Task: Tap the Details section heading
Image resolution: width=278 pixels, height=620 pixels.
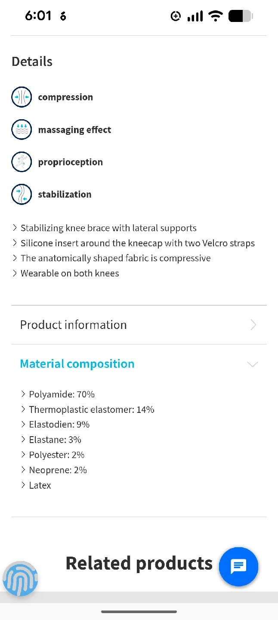Action: [32, 62]
